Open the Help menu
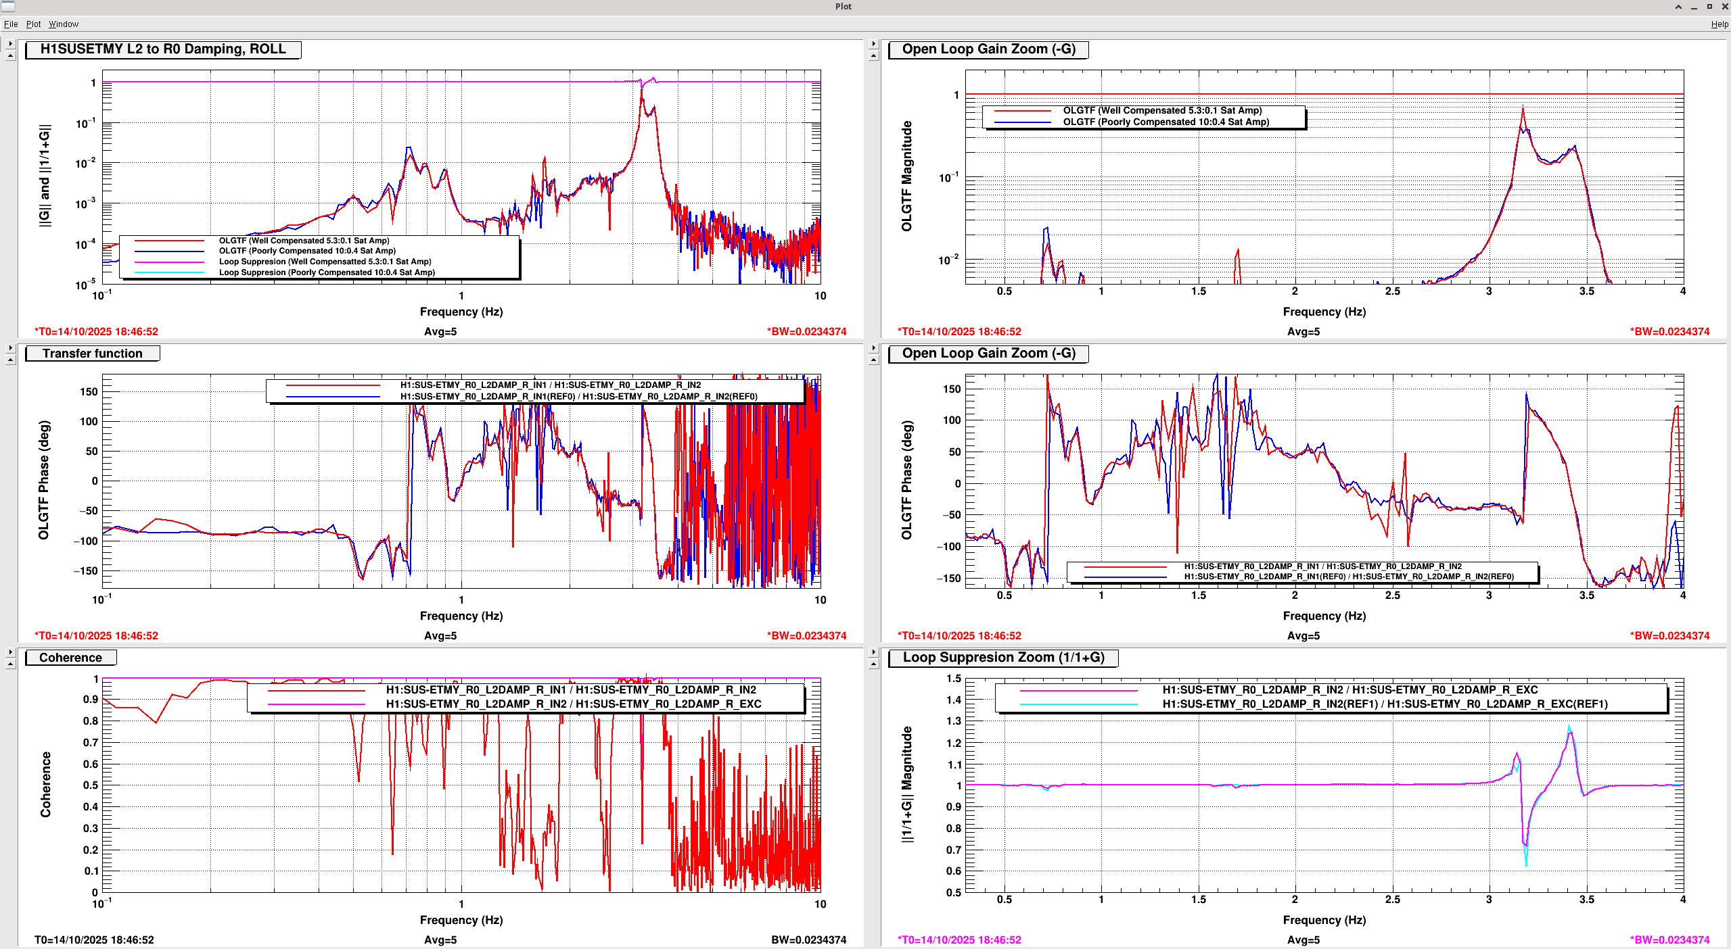 pyautogui.click(x=1719, y=24)
